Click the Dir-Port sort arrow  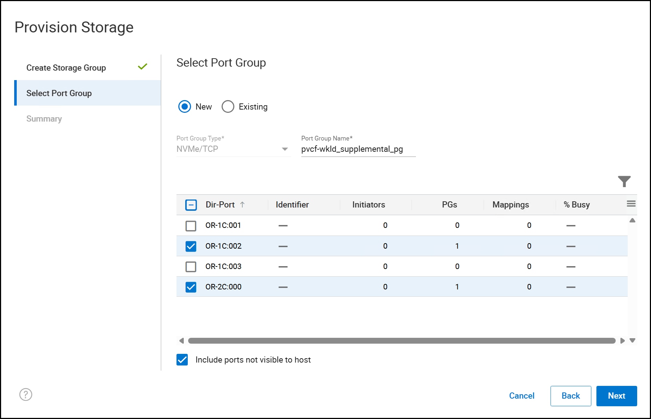[x=242, y=205]
